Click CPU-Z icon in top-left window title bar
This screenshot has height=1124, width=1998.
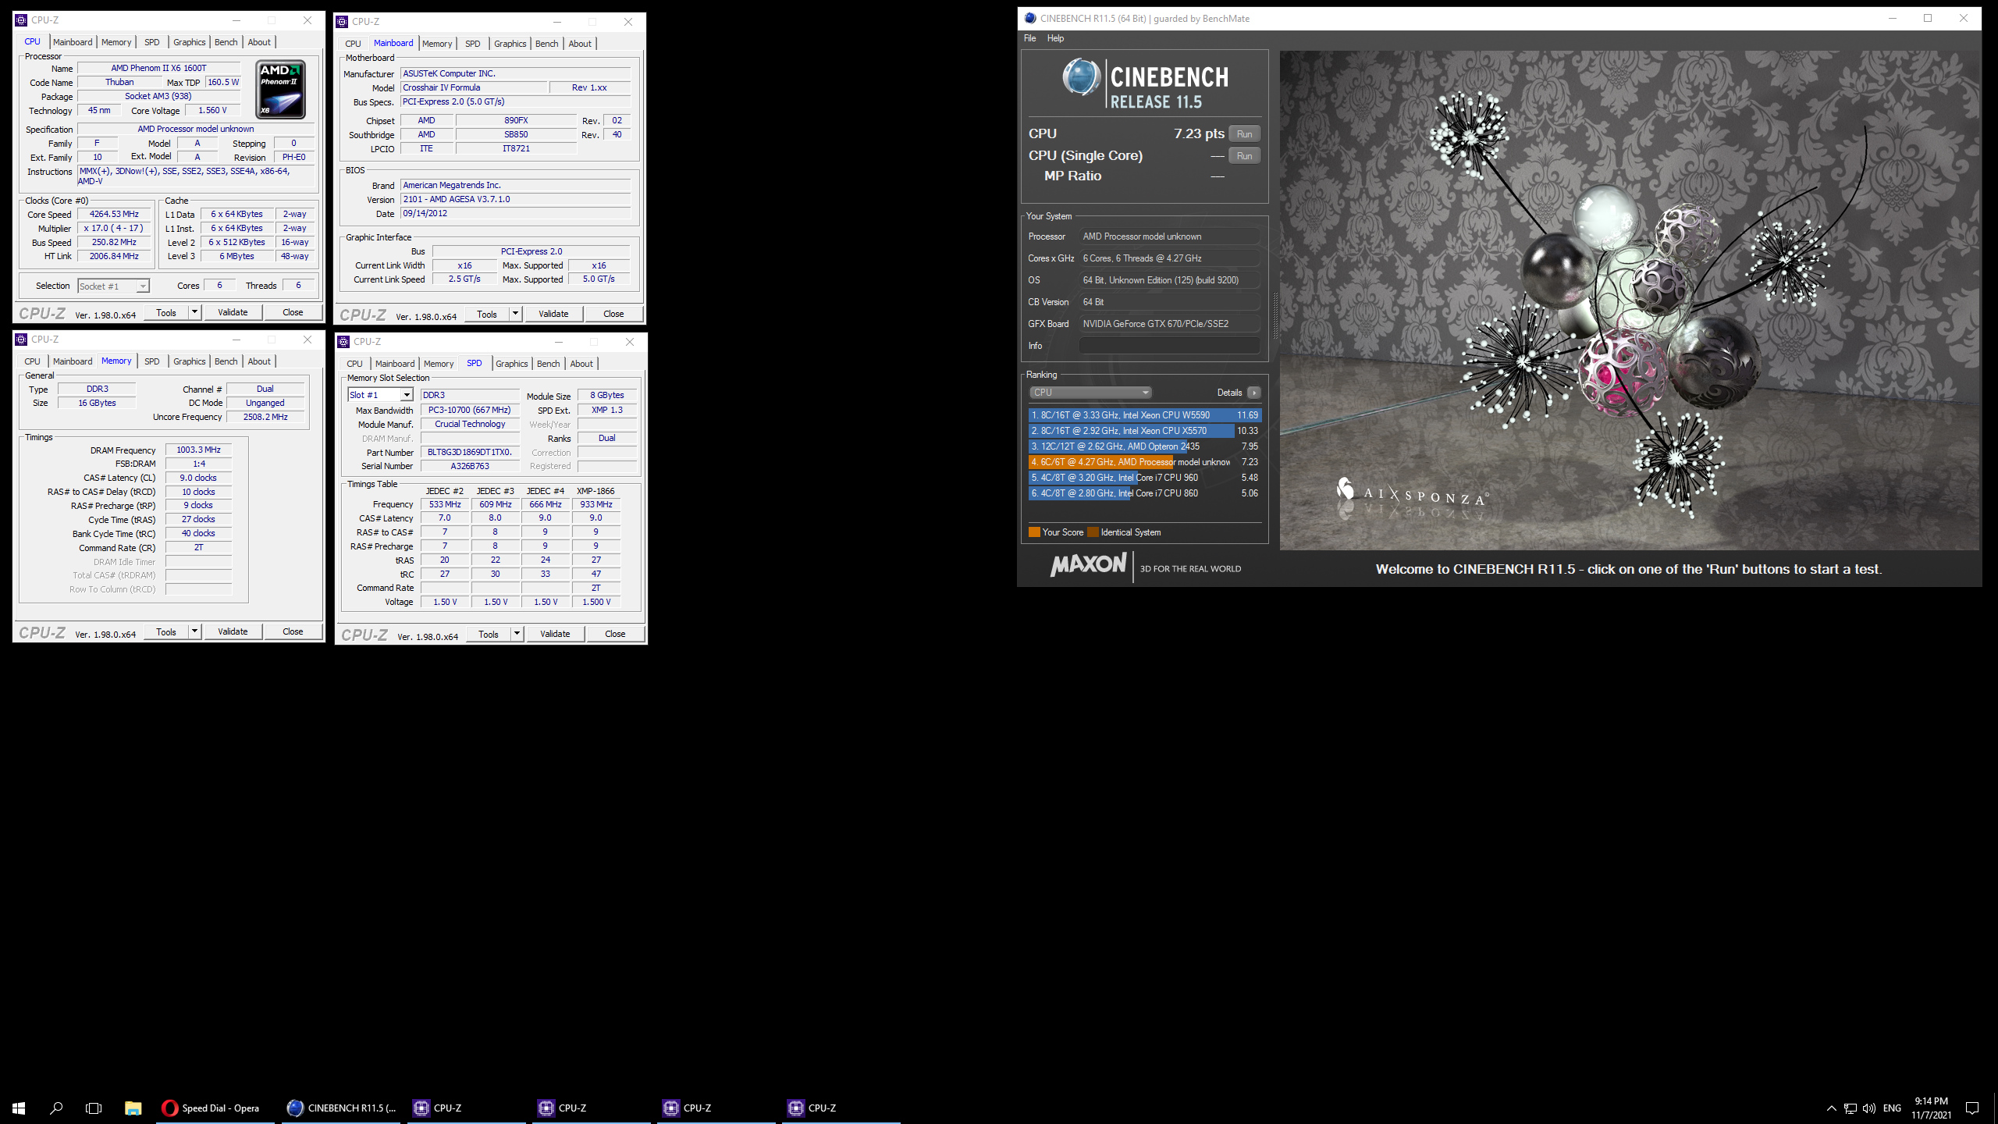point(21,20)
